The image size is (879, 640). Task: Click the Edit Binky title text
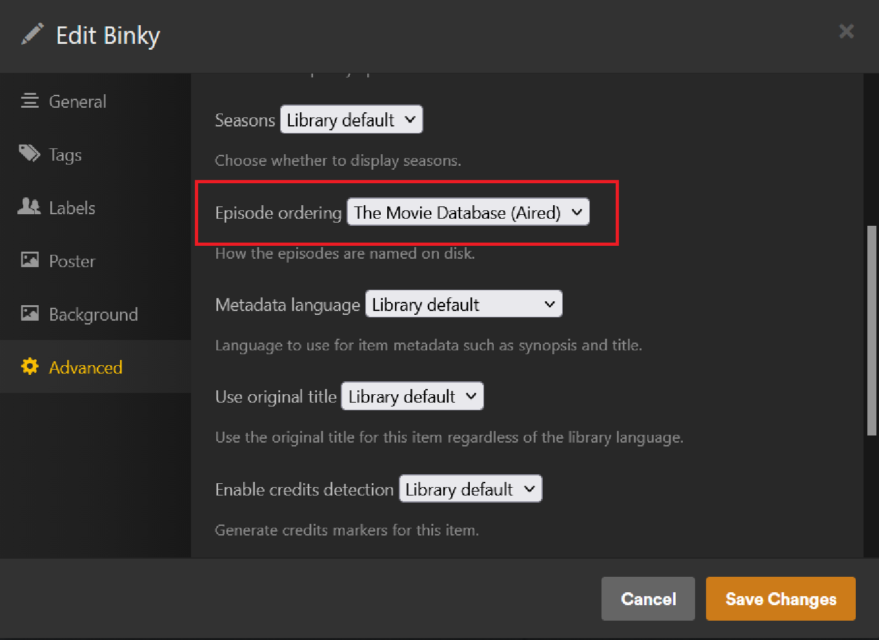pos(108,35)
